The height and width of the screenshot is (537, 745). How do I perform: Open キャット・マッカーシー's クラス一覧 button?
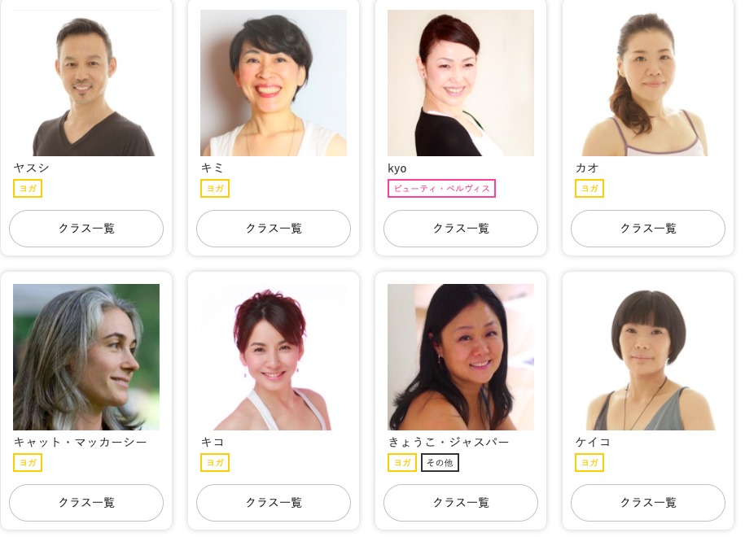click(86, 502)
